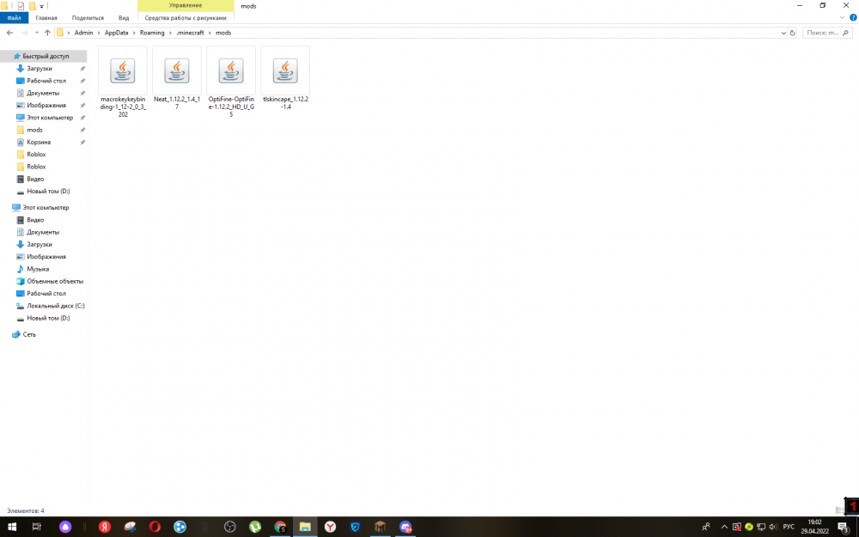The image size is (859, 537).
Task: Expand chevron after .minecraft in breadcrumb
Action: 210,33
